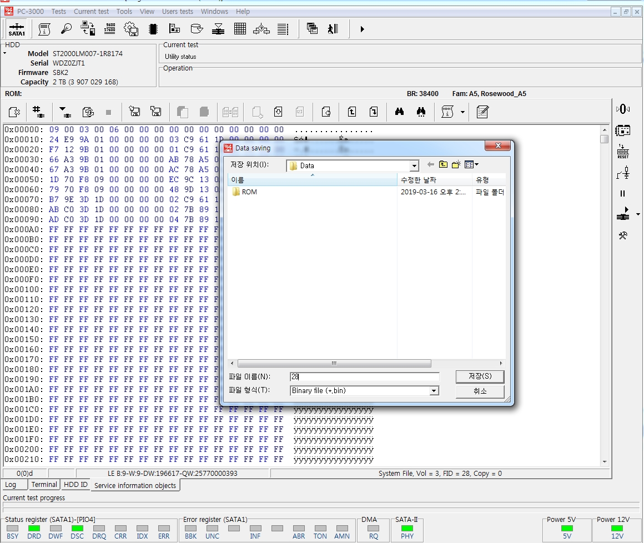
Task: Click the file name input field
Action: coord(364,376)
